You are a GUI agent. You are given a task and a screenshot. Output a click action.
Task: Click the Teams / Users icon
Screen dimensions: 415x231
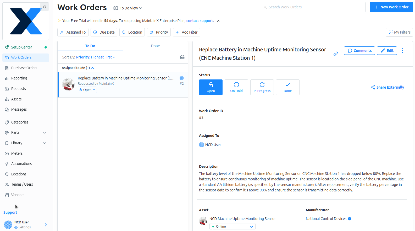(x=7, y=185)
